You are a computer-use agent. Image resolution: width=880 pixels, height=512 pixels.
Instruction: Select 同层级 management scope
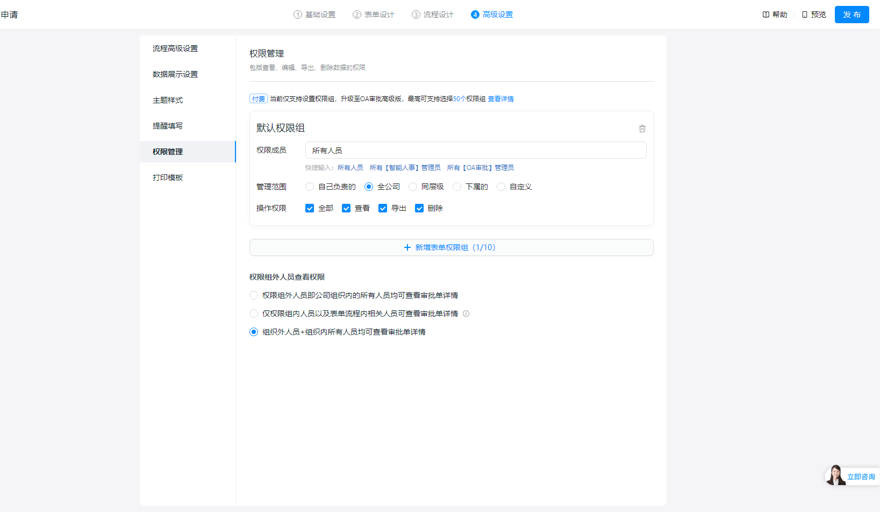[x=413, y=187]
